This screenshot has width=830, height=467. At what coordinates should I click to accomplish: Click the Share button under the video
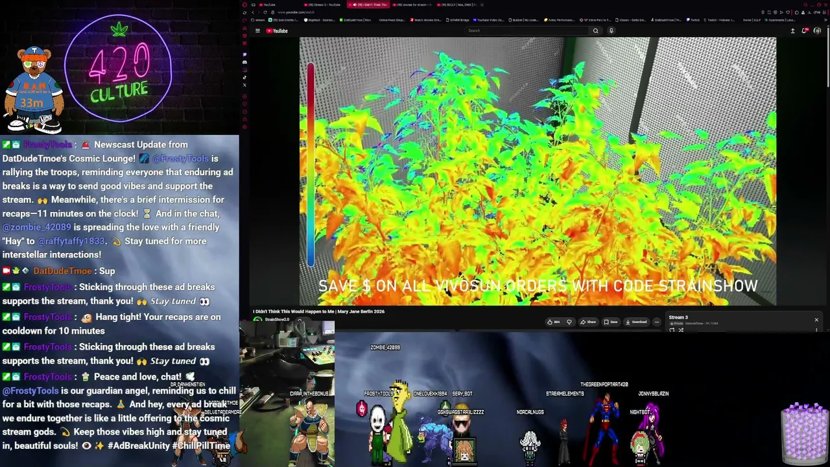point(588,322)
